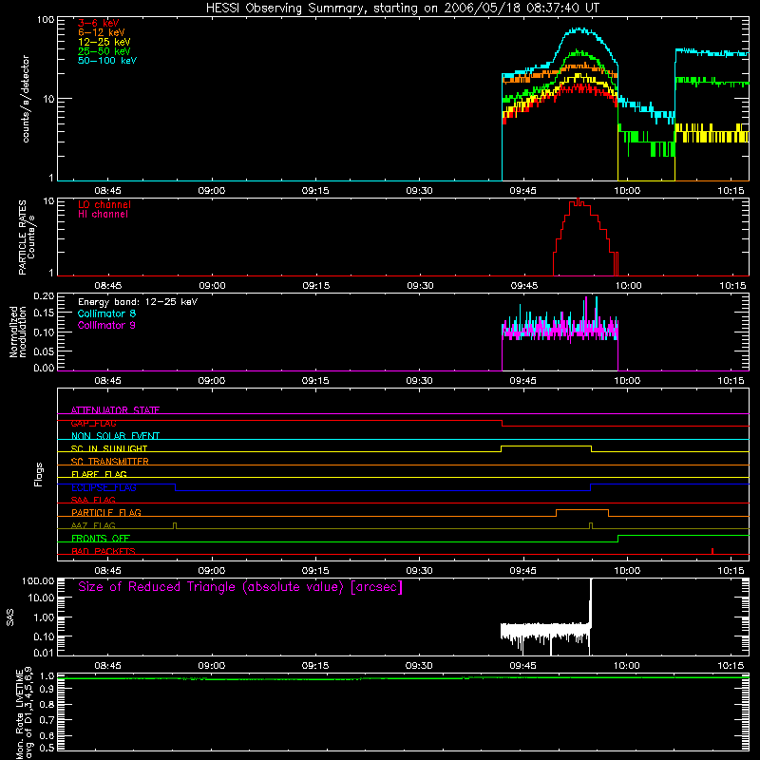Click the HI channel legend label
This screenshot has height=760, width=760.
[x=103, y=215]
